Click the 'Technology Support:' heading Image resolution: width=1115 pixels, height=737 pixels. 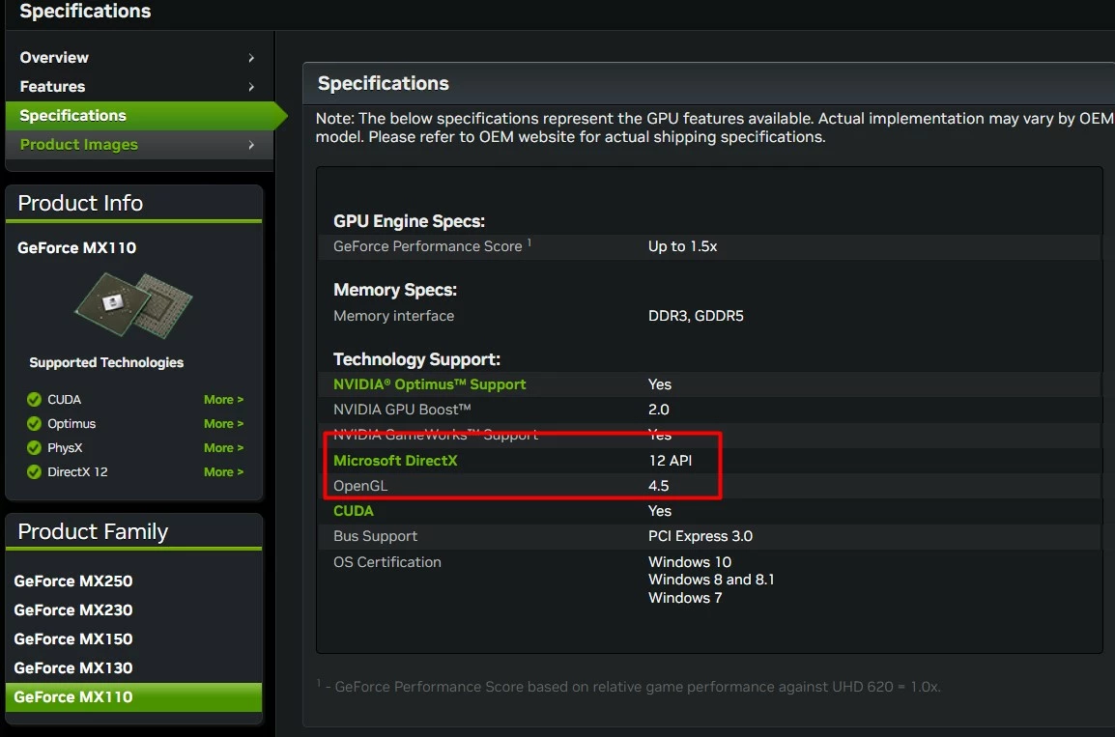(x=416, y=359)
